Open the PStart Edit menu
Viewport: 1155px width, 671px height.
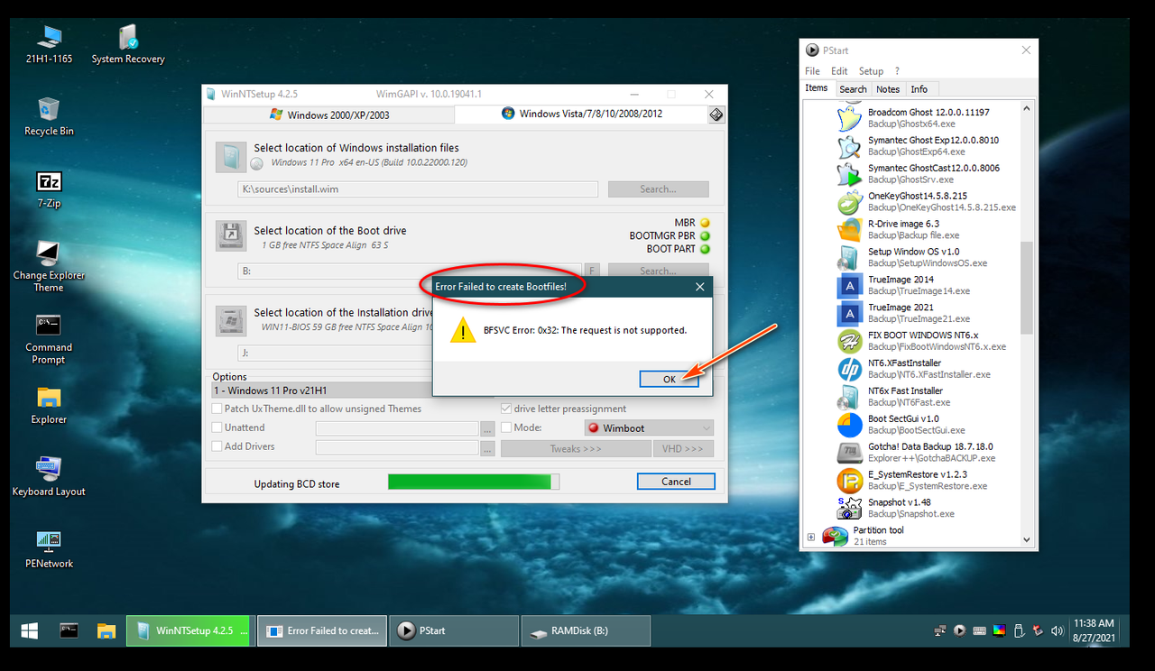[839, 70]
